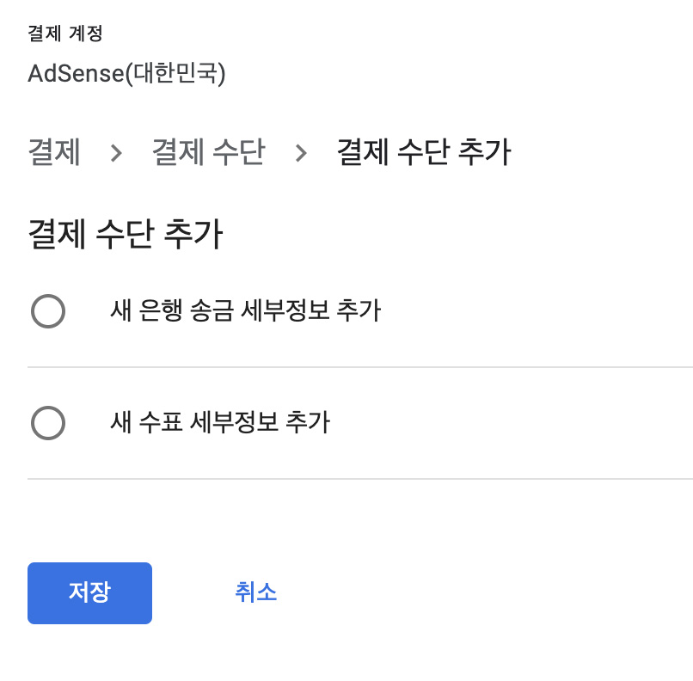This screenshot has width=693, height=681.
Task: Click the chevron before 결제 수단 추가
Action: click(x=301, y=152)
